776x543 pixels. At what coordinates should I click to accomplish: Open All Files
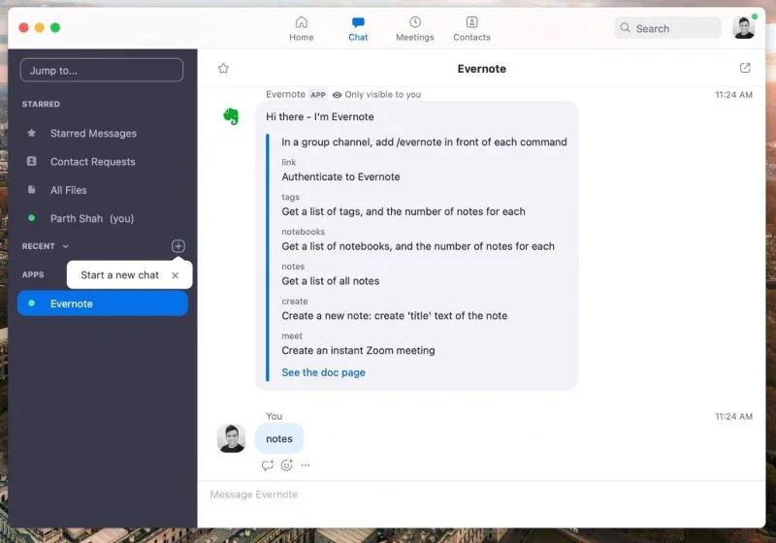[103, 190]
